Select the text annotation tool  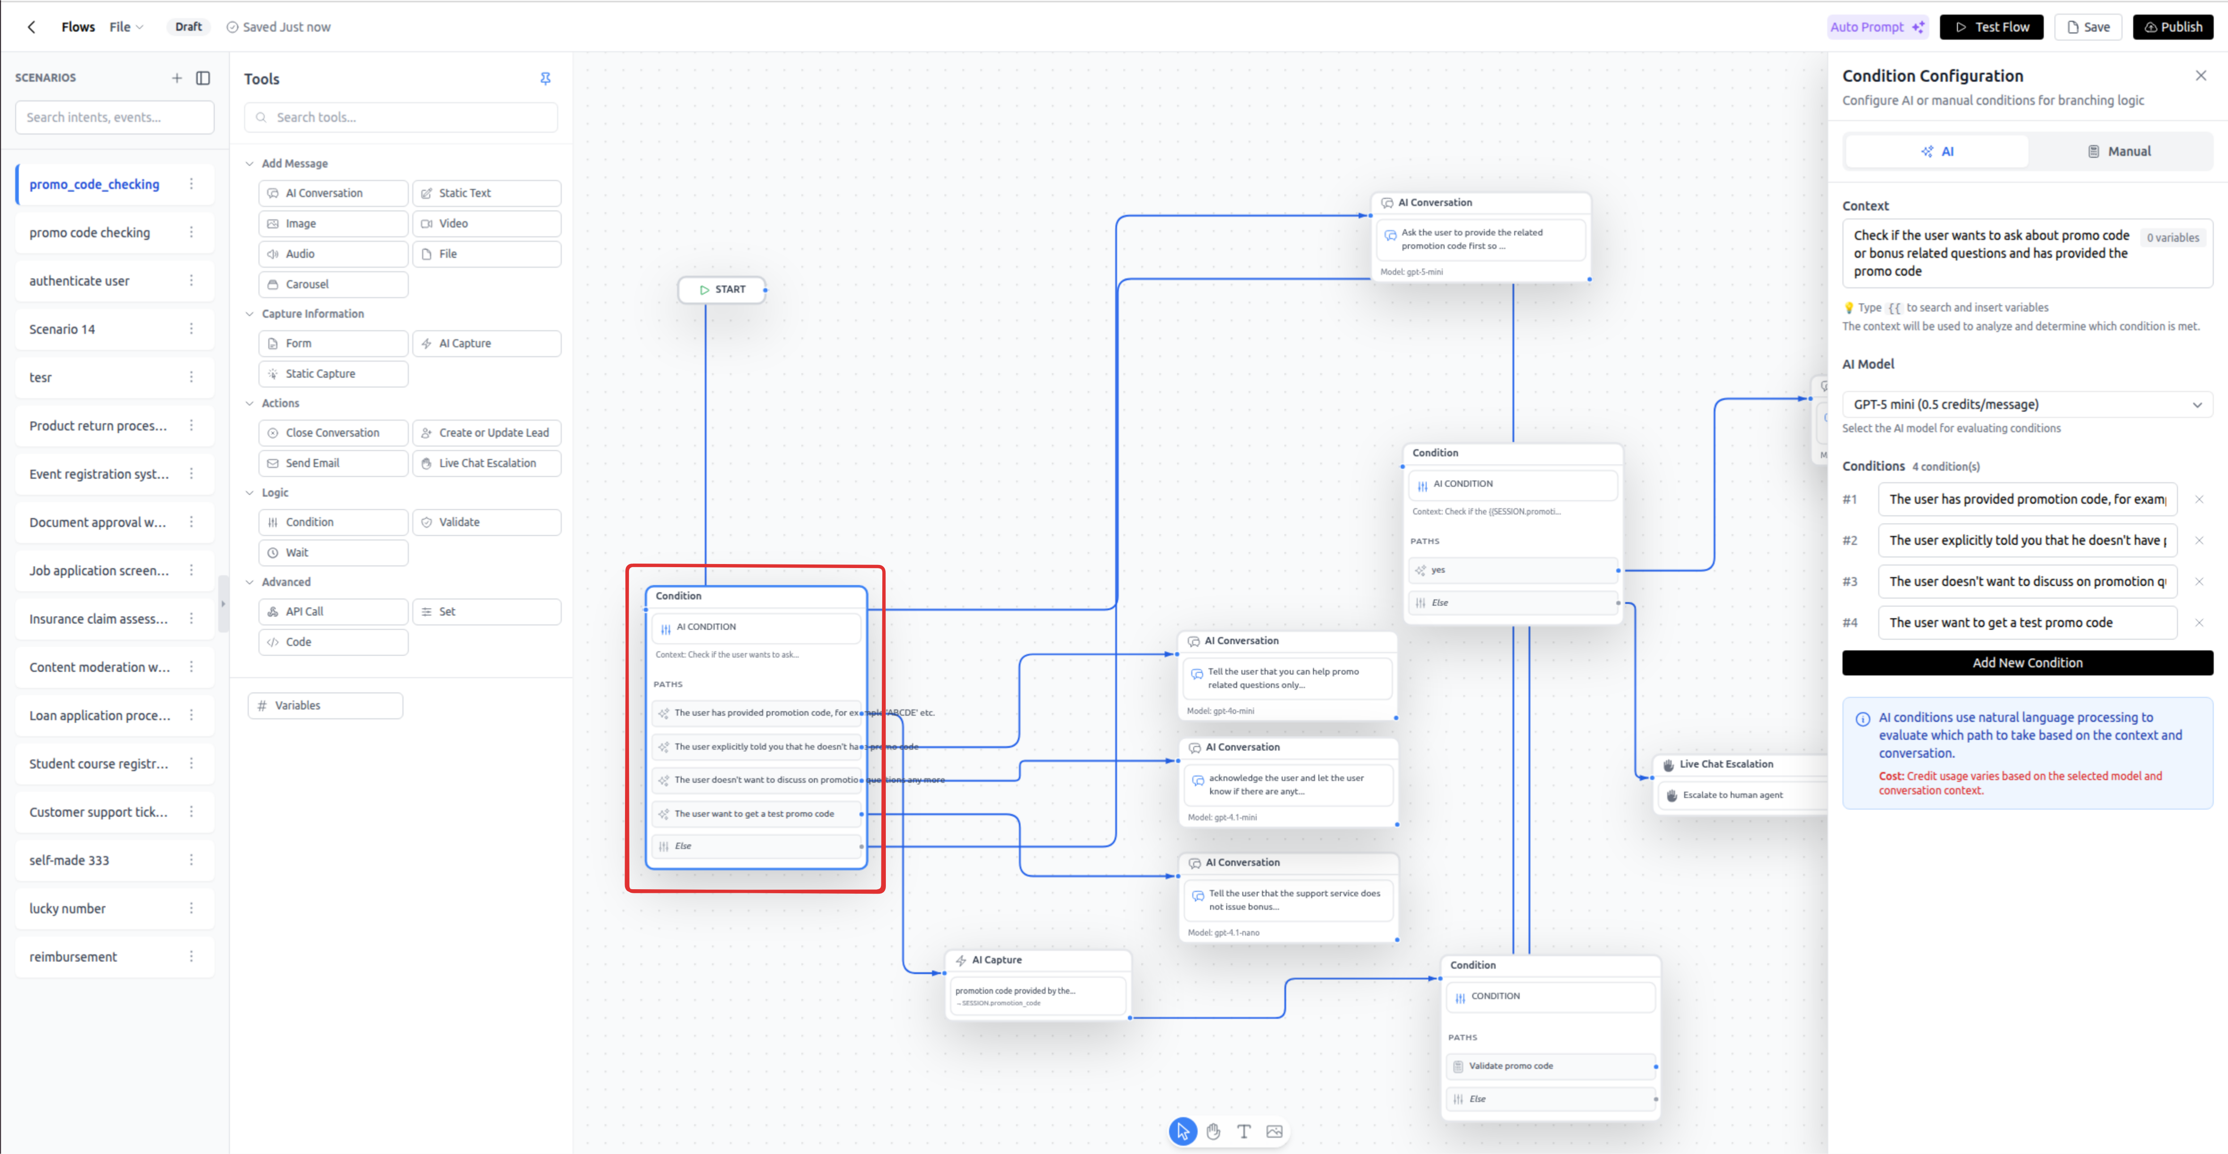(x=1244, y=1131)
